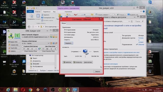Open the Файл tab in Explorer
This screenshot has width=163, height=92.
click(30, 11)
